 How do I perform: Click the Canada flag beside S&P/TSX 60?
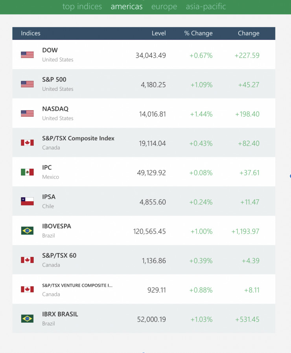click(27, 260)
